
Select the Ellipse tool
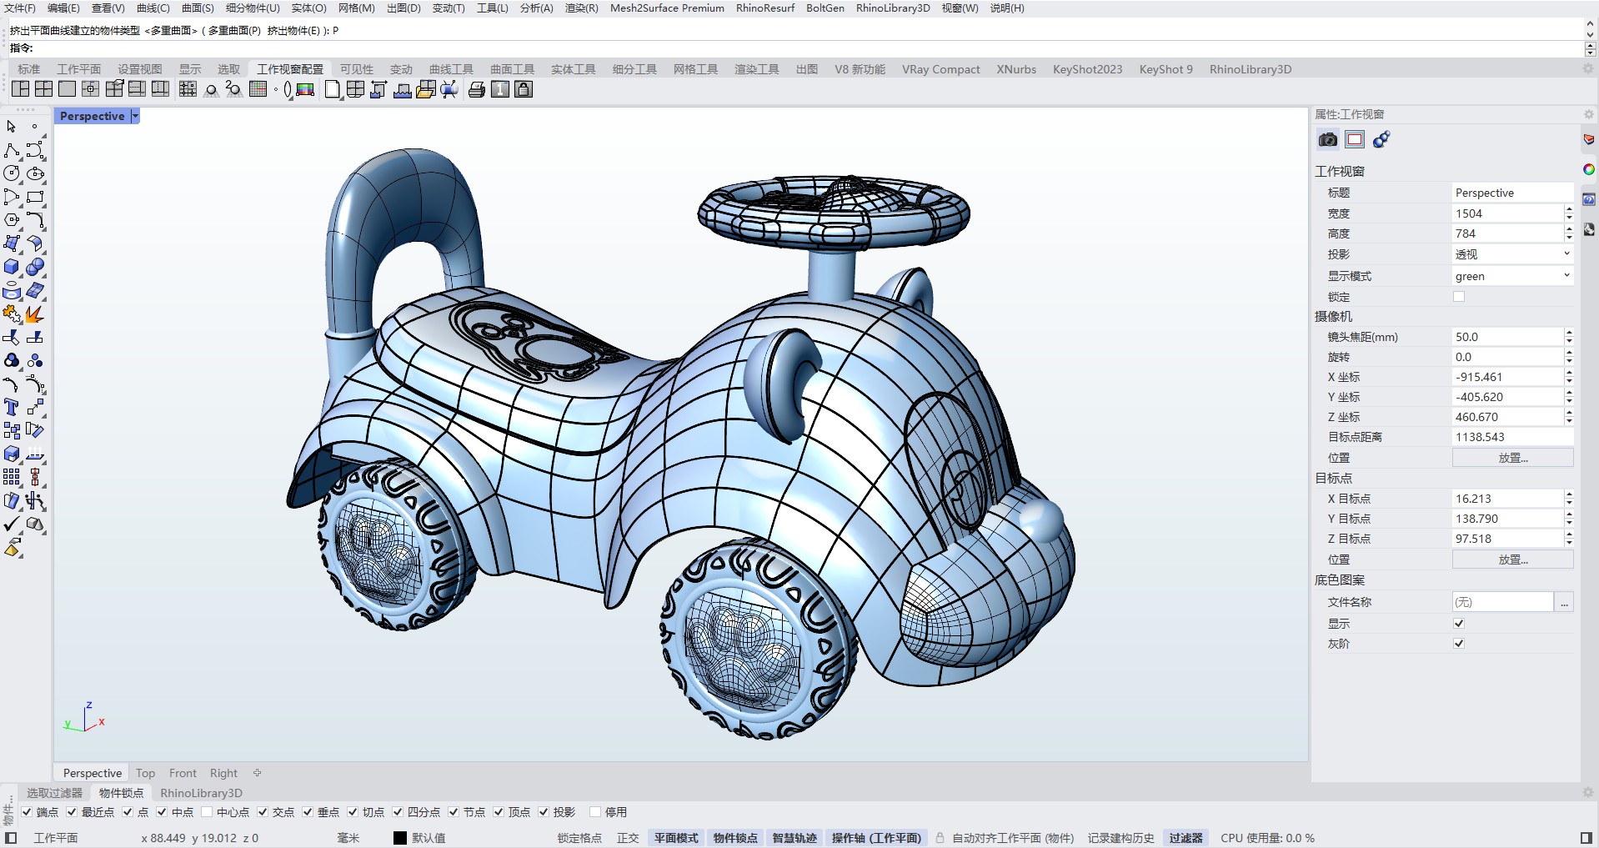(x=35, y=173)
